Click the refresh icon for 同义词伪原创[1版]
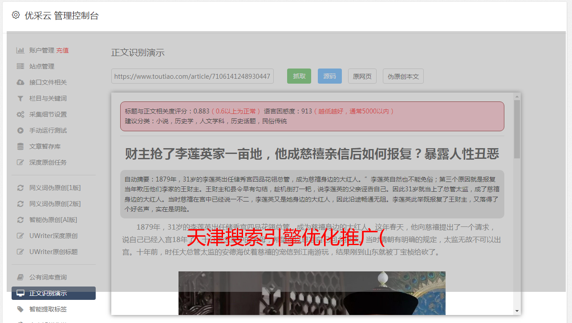 pos(20,188)
